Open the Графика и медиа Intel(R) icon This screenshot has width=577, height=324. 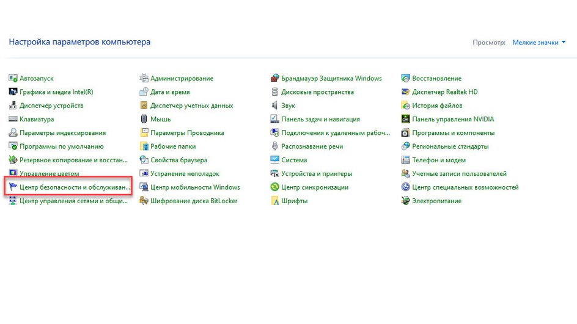tap(13, 92)
